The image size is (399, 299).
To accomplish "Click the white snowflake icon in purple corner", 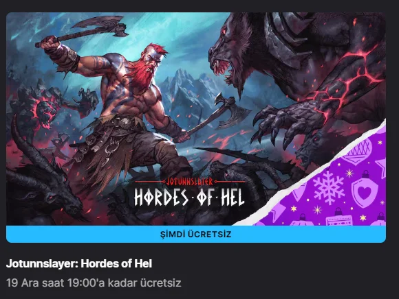I will (x=329, y=188).
